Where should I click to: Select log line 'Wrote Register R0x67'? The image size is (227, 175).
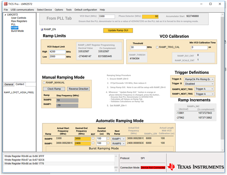coord(24,160)
